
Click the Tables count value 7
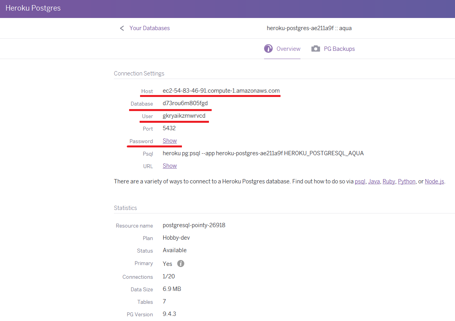click(x=164, y=301)
